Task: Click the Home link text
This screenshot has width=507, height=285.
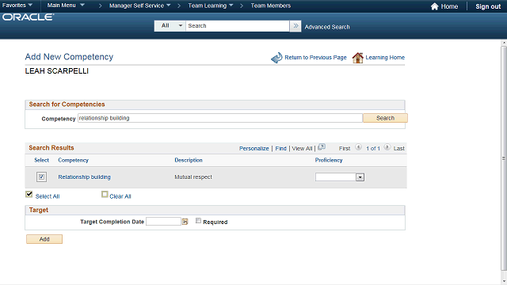Action: [449, 6]
